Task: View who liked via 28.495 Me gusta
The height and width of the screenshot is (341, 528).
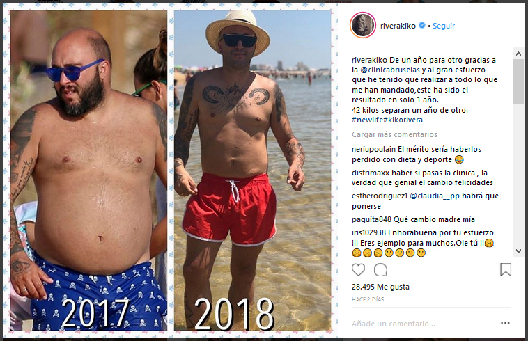Action: 380,287
